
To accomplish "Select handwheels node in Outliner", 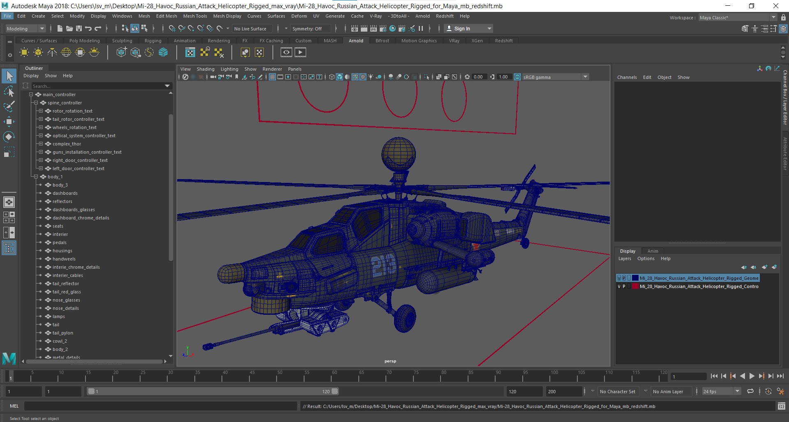I will pyautogui.click(x=64, y=259).
